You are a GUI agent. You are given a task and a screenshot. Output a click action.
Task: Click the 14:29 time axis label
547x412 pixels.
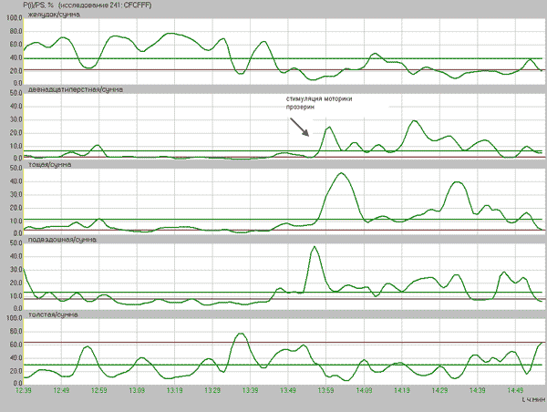tap(439, 390)
